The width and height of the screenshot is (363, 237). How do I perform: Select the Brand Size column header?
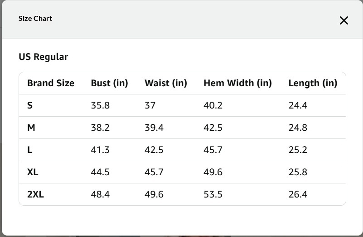(51, 83)
